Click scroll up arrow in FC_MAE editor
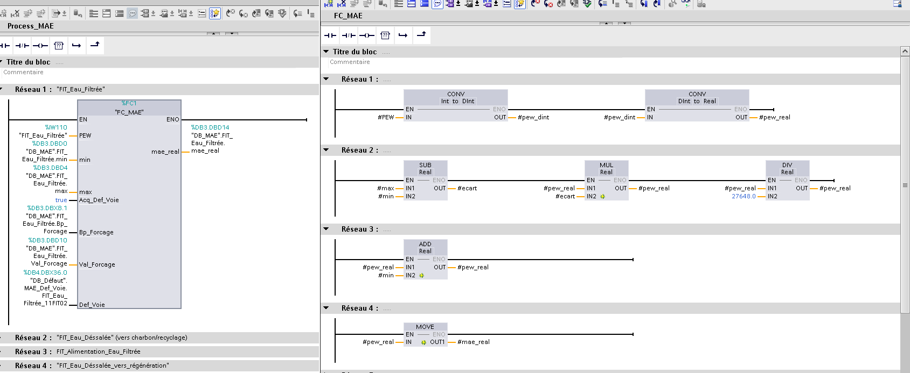This screenshot has height=373, width=910. click(905, 51)
